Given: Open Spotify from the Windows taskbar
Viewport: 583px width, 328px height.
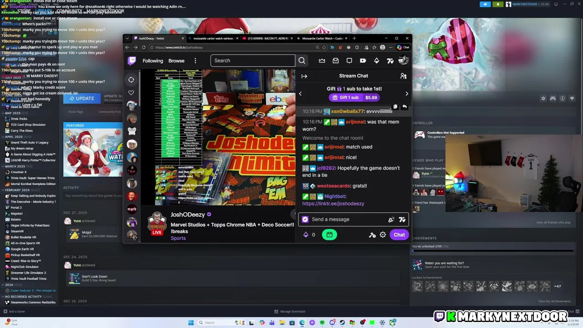Looking at the screenshot, I should tap(322, 323).
